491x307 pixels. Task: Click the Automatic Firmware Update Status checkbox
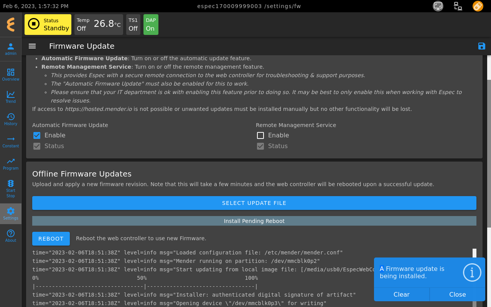coord(37,146)
